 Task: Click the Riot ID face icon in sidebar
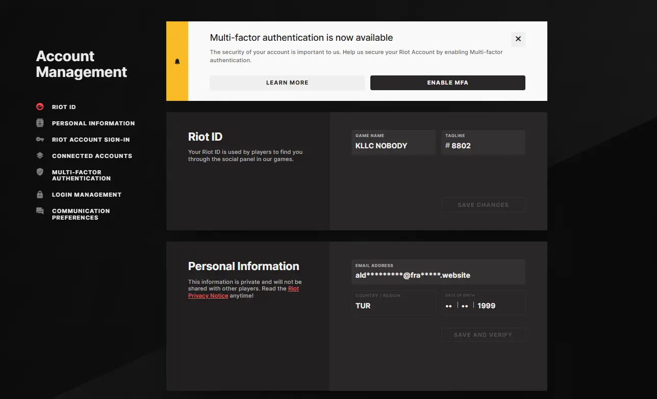click(x=40, y=107)
